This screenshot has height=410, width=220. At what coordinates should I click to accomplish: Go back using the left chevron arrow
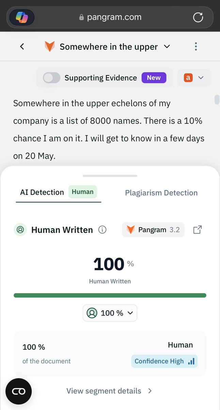pos(22,46)
